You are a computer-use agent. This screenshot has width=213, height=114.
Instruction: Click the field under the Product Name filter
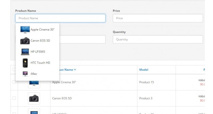pos(82,39)
